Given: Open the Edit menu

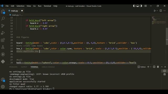Looking at the screenshot, I should [x=13, y=6].
